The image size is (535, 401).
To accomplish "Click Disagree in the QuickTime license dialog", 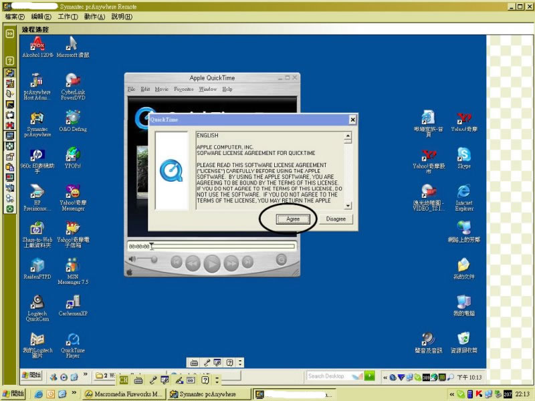I will point(336,219).
